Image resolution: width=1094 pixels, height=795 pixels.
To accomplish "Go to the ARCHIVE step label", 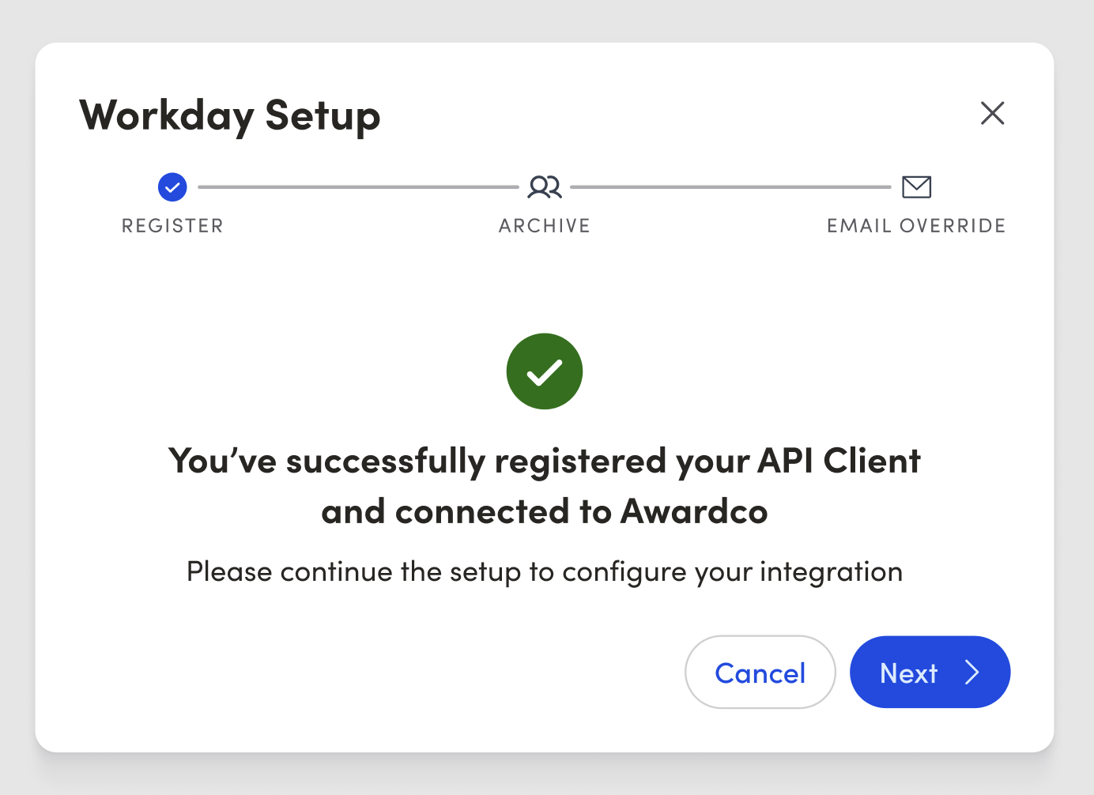I will (x=545, y=226).
